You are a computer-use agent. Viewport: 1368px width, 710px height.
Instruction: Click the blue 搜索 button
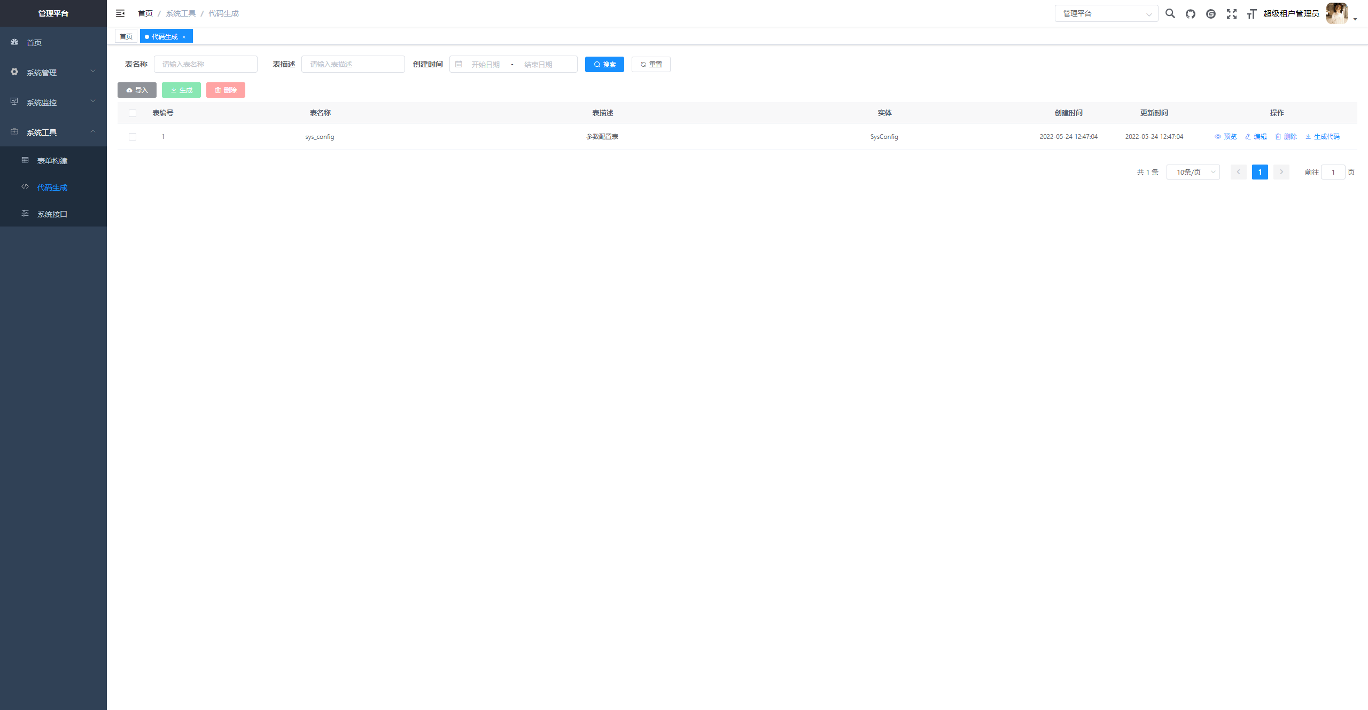point(604,64)
